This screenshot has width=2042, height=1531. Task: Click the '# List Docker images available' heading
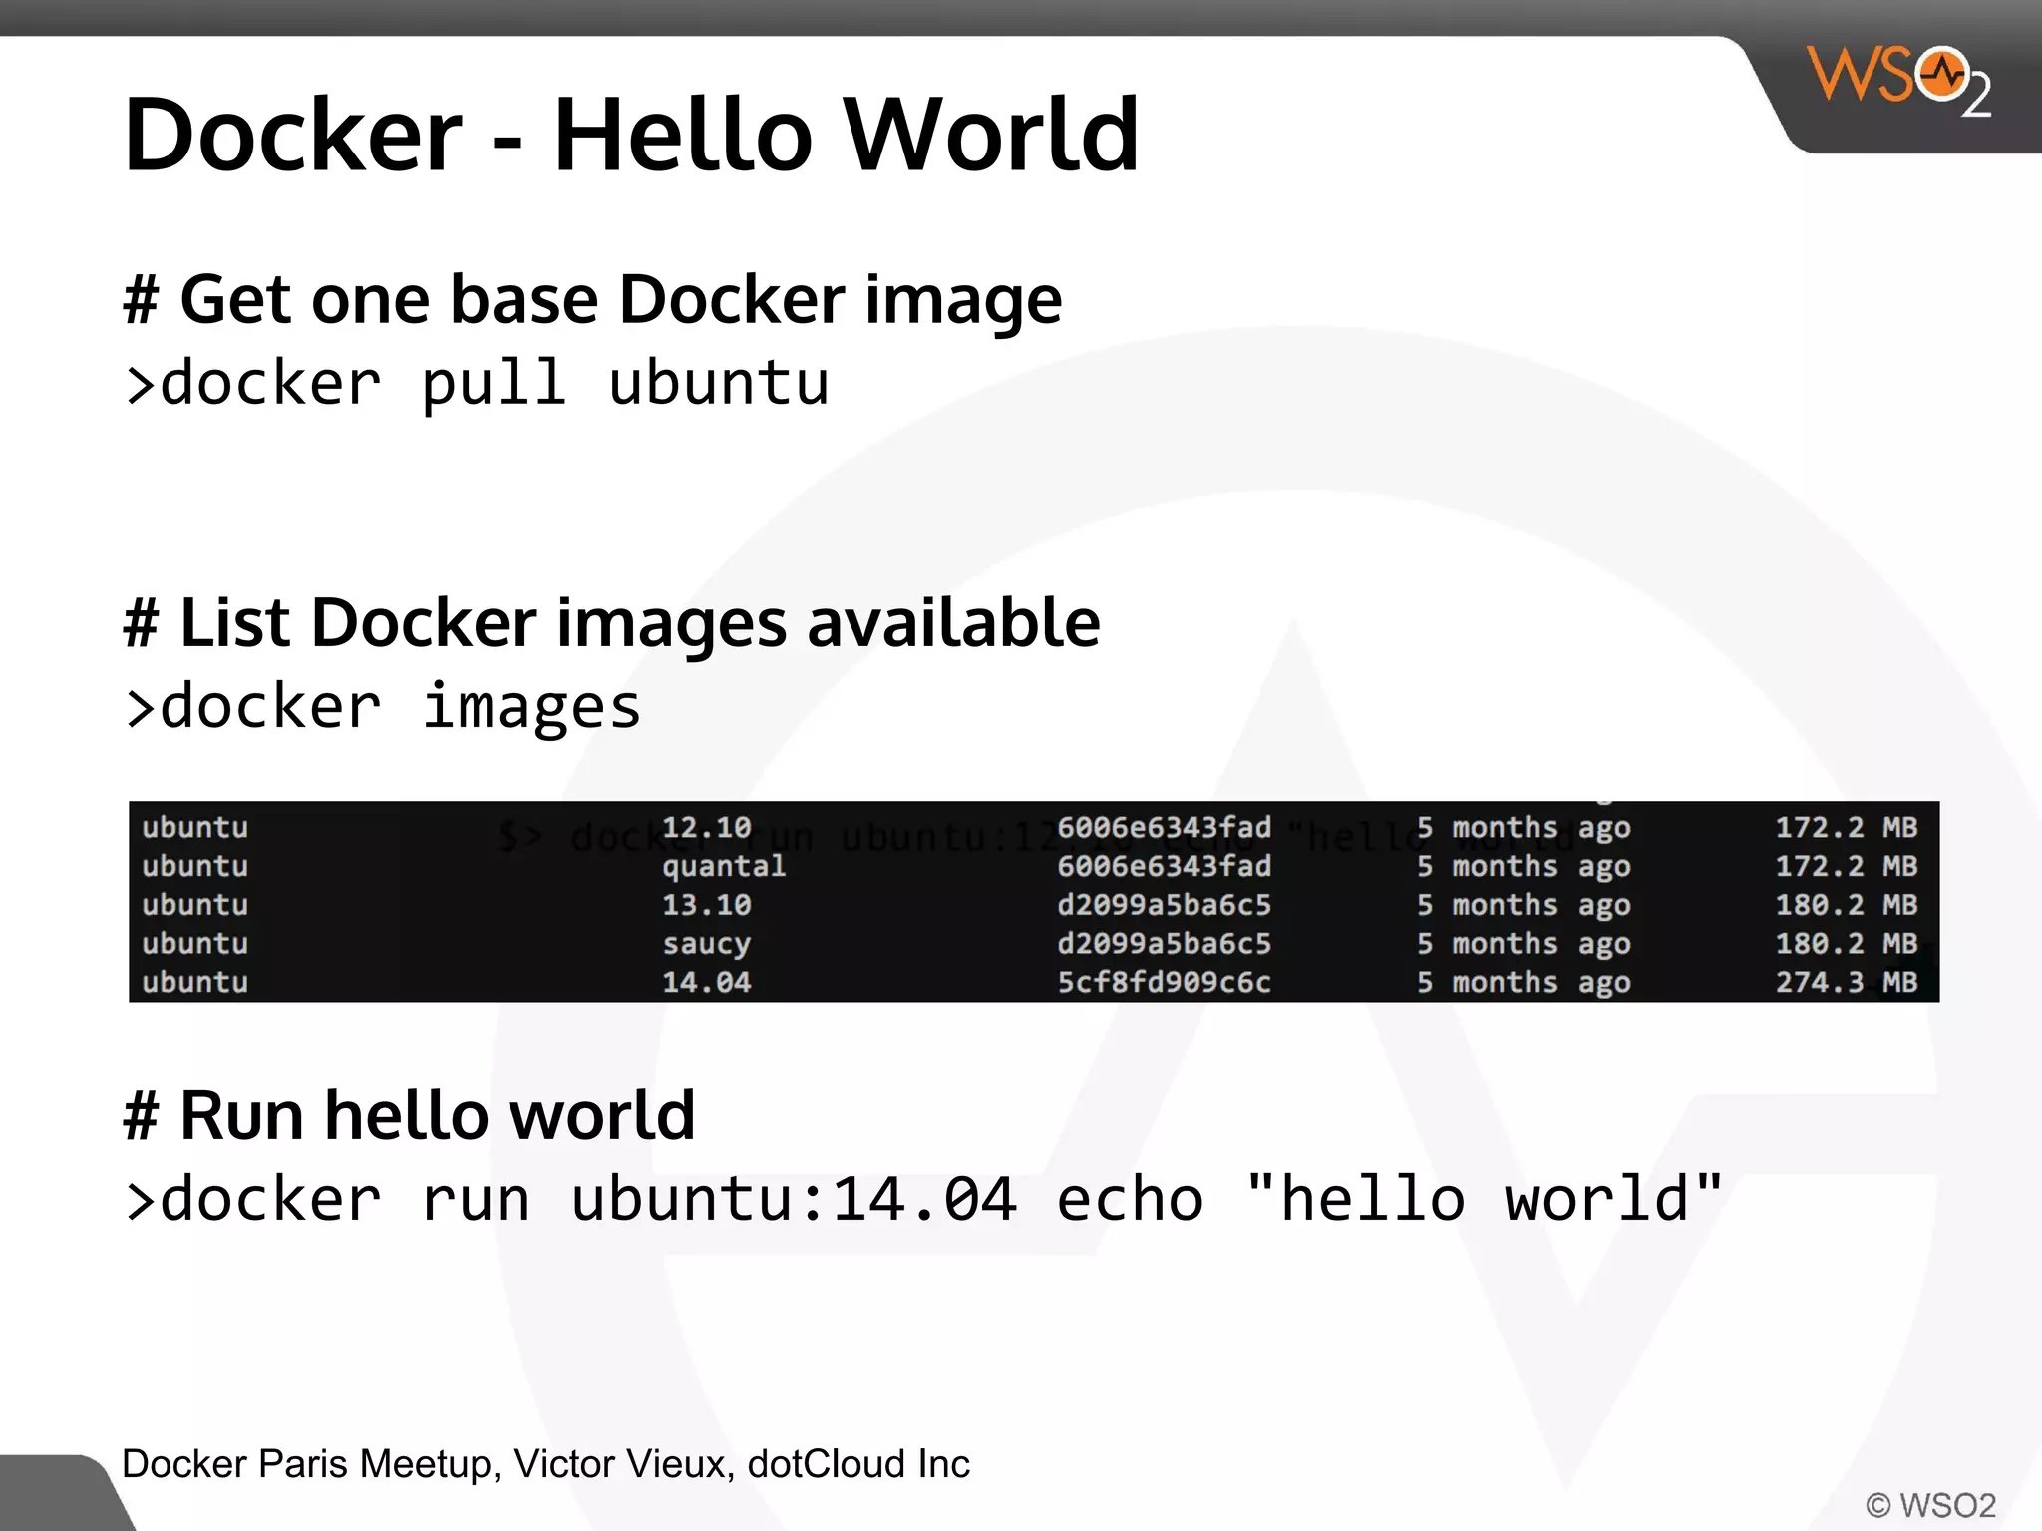611,624
